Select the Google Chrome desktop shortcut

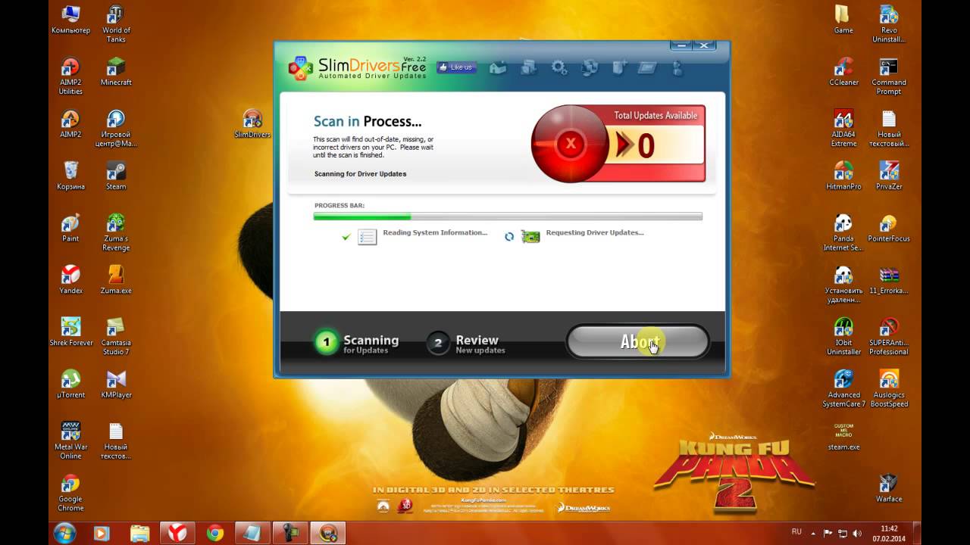(70, 493)
